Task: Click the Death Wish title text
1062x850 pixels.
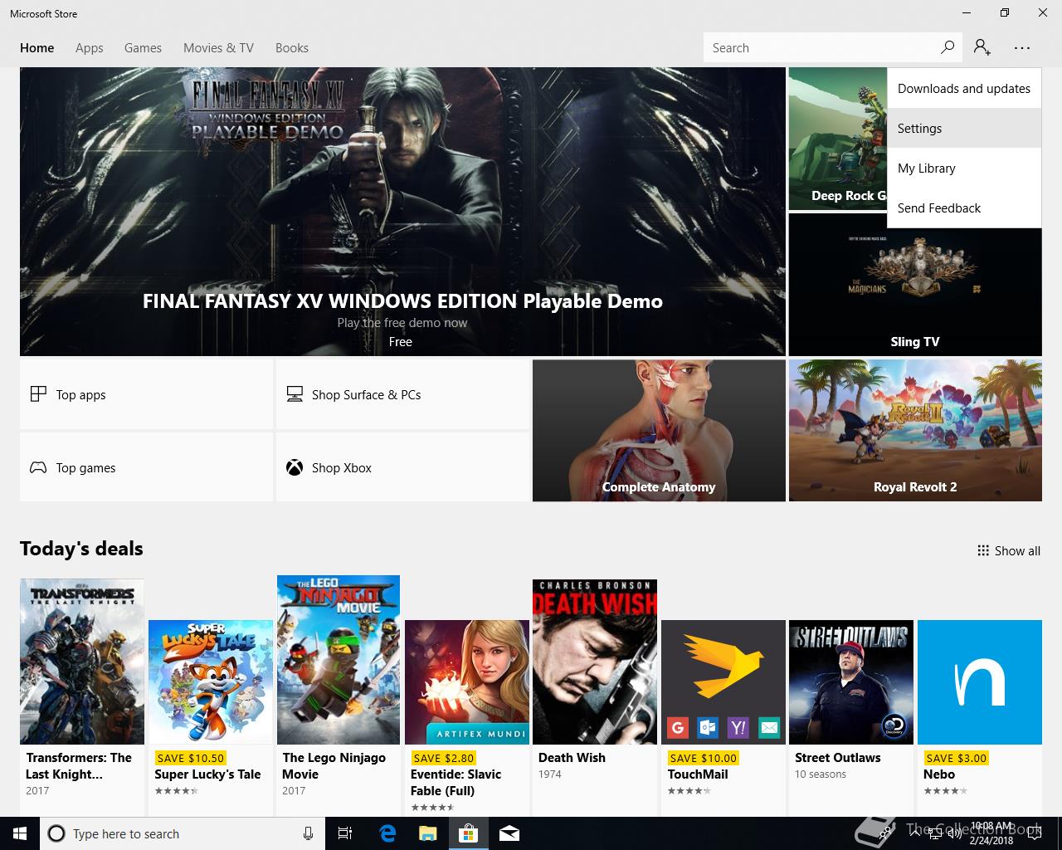Action: [x=572, y=758]
